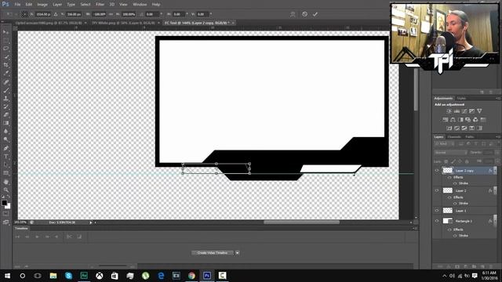Cancel the transform in options bar
This screenshot has height=282, width=502.
(x=304, y=14)
